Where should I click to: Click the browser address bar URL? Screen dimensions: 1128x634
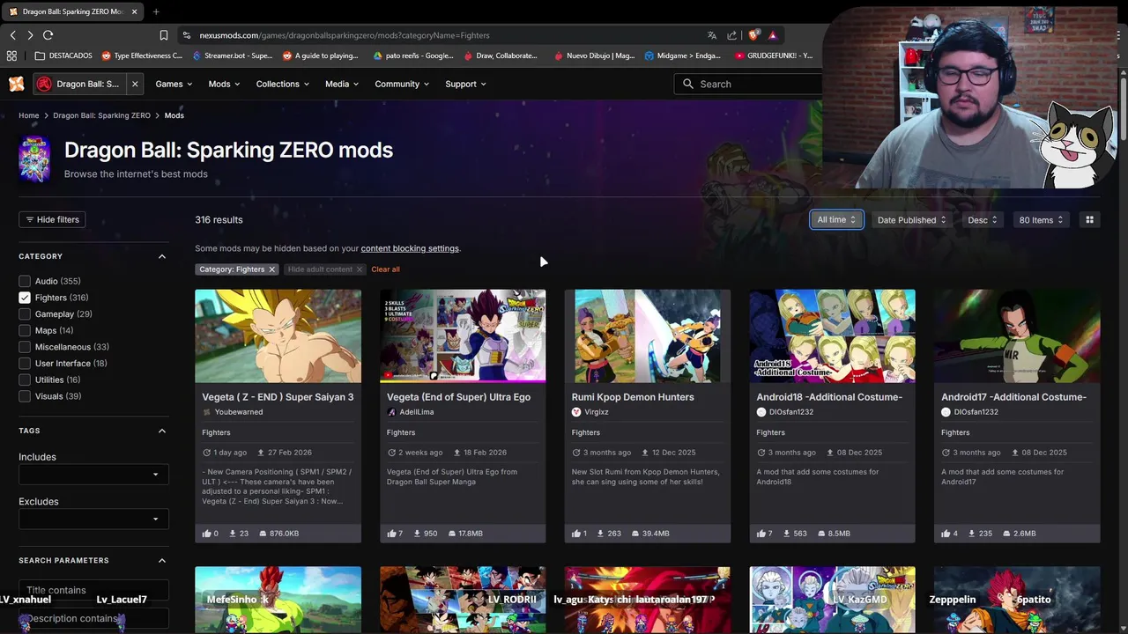345,35
